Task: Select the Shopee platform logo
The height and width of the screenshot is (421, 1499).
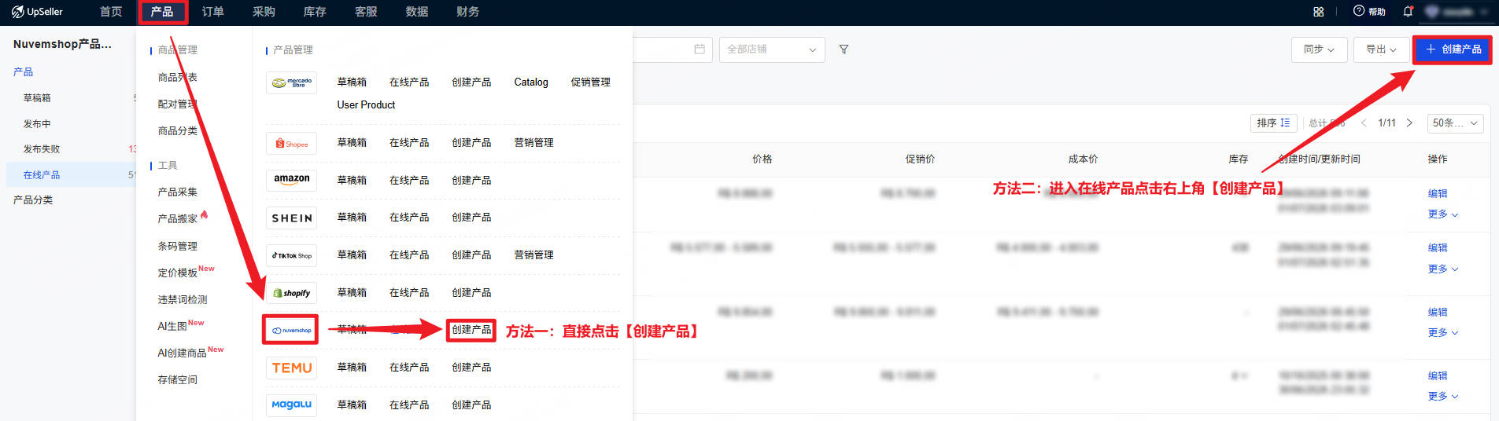Action: coord(291,143)
